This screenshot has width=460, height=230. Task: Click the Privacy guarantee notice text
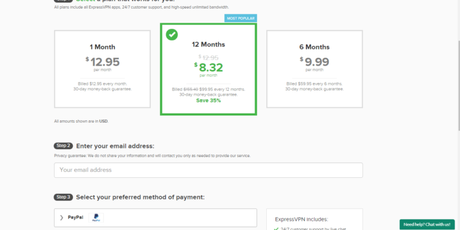click(152, 156)
